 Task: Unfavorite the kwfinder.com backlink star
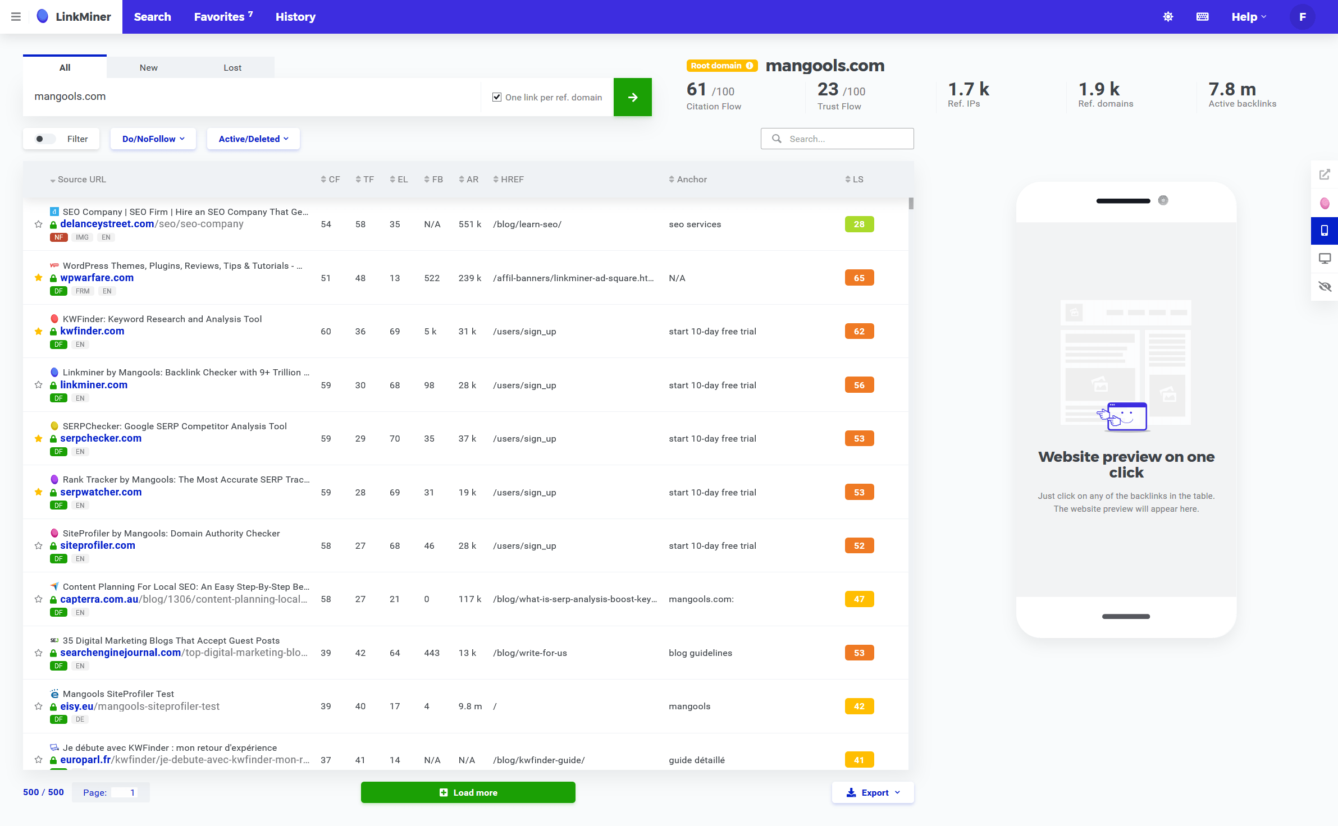[x=38, y=331]
